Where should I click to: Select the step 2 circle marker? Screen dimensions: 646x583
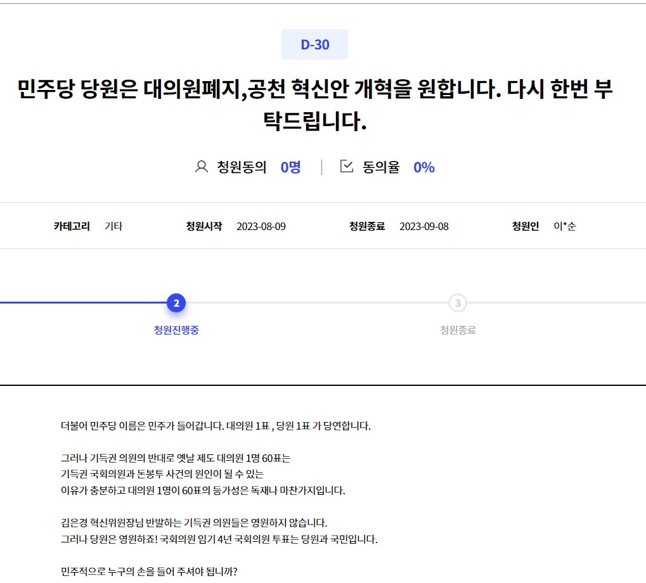[176, 304]
